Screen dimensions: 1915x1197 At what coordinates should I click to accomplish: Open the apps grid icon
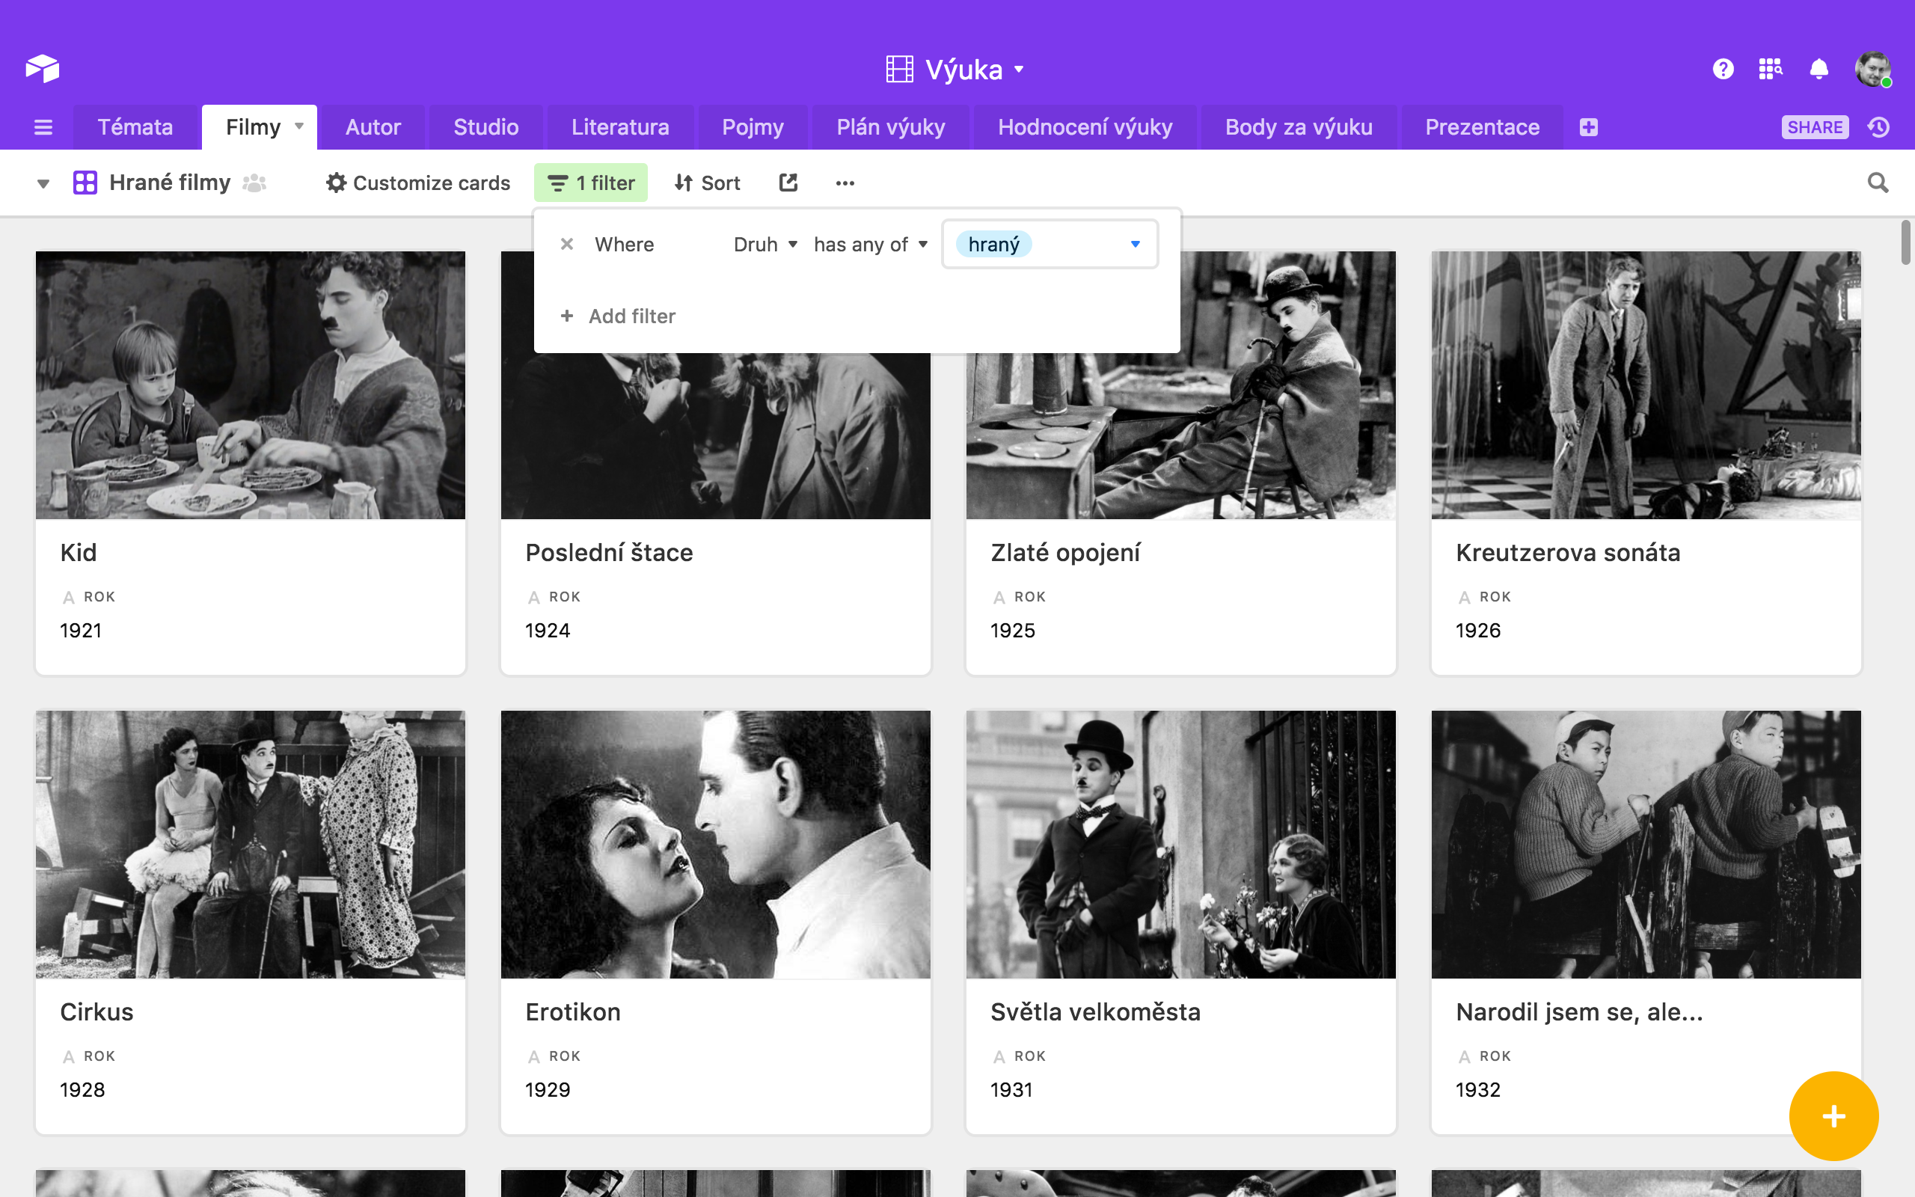[1770, 69]
